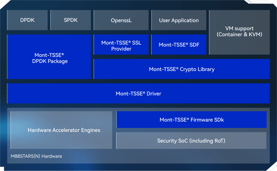Click the OpenssL block
Viewport: 277px width, 171px height.
121,20
